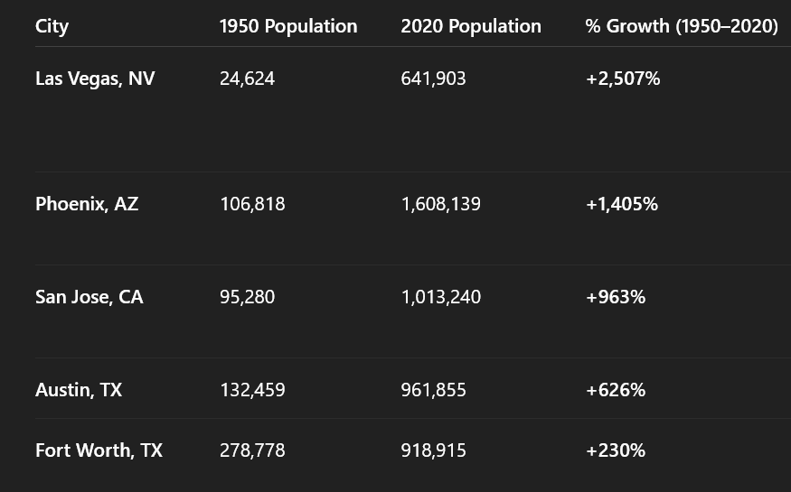
Task: Click the 641,903 population value
Action: tap(433, 79)
